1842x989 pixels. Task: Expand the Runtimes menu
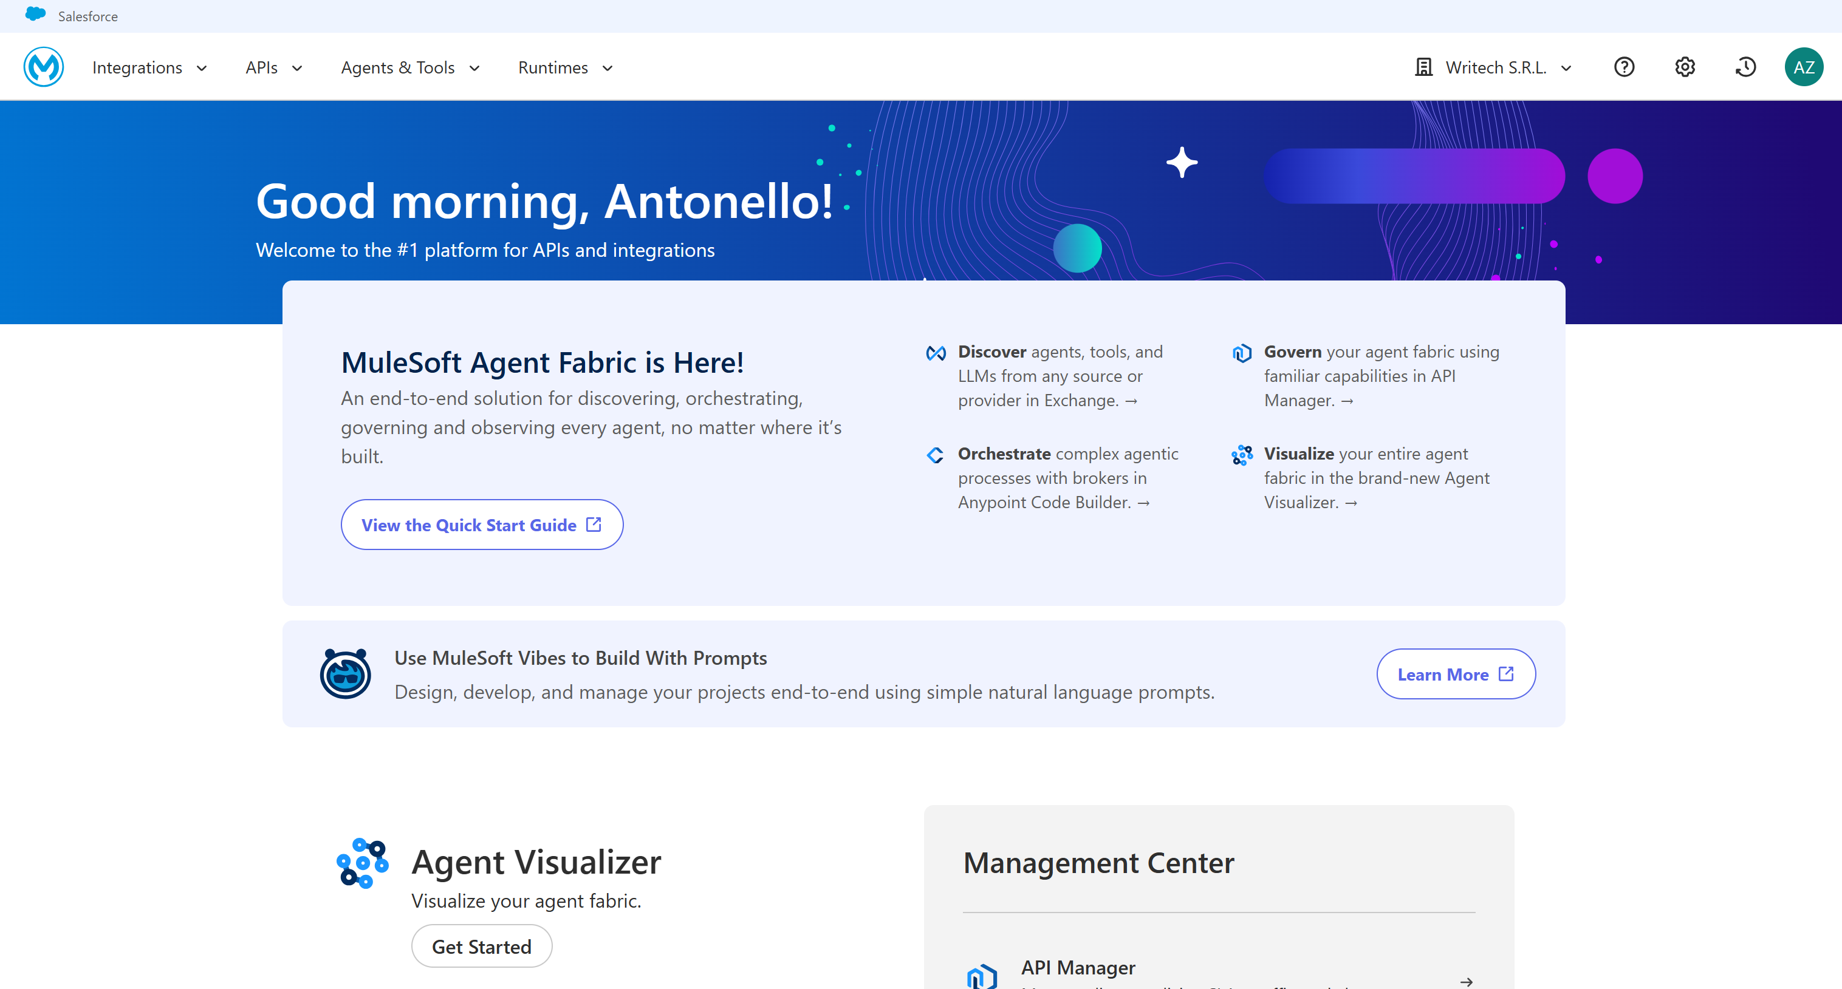[x=566, y=68]
